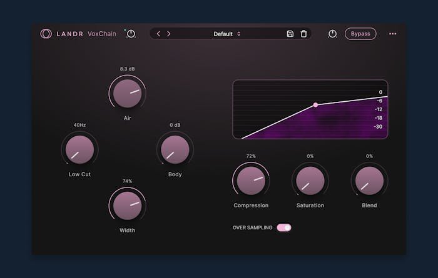Click the Width knob

[128, 206]
